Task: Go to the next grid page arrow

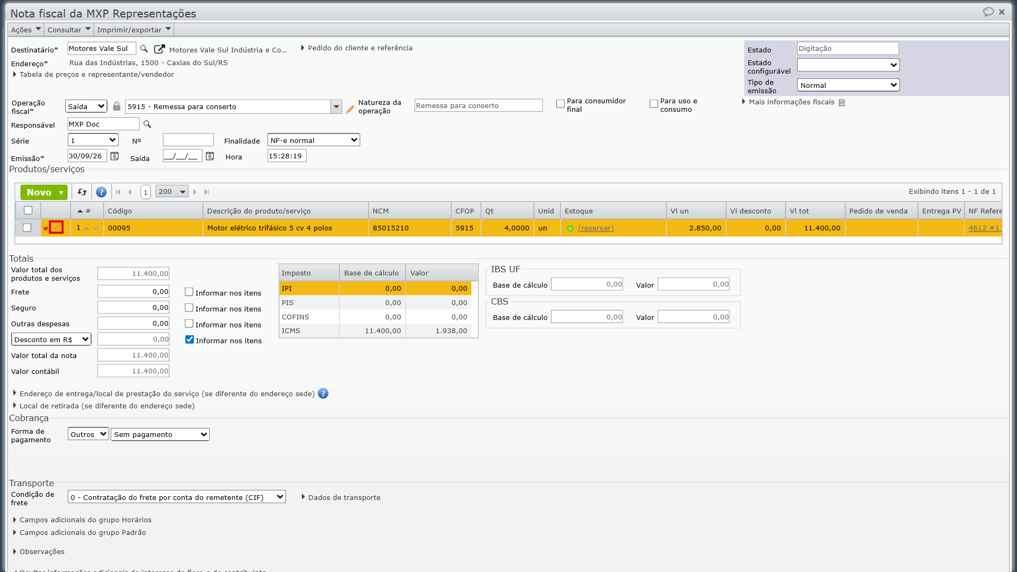Action: click(195, 192)
